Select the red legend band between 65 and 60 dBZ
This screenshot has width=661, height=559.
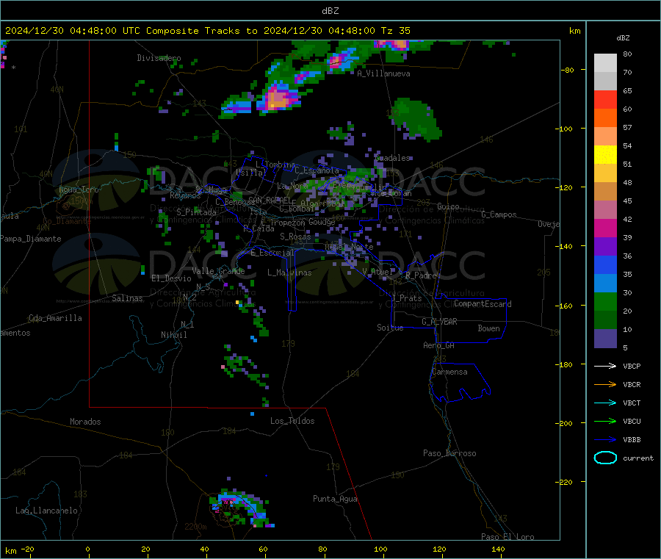tap(605, 99)
